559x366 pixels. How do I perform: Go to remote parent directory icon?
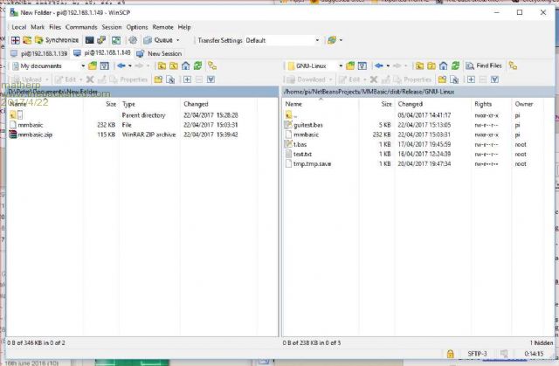click(x=419, y=66)
